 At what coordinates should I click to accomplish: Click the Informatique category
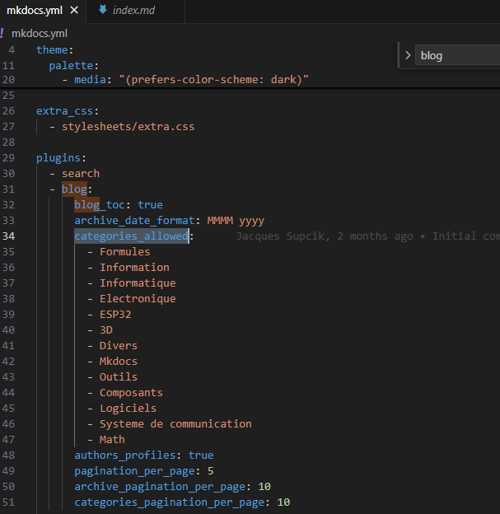(x=138, y=283)
